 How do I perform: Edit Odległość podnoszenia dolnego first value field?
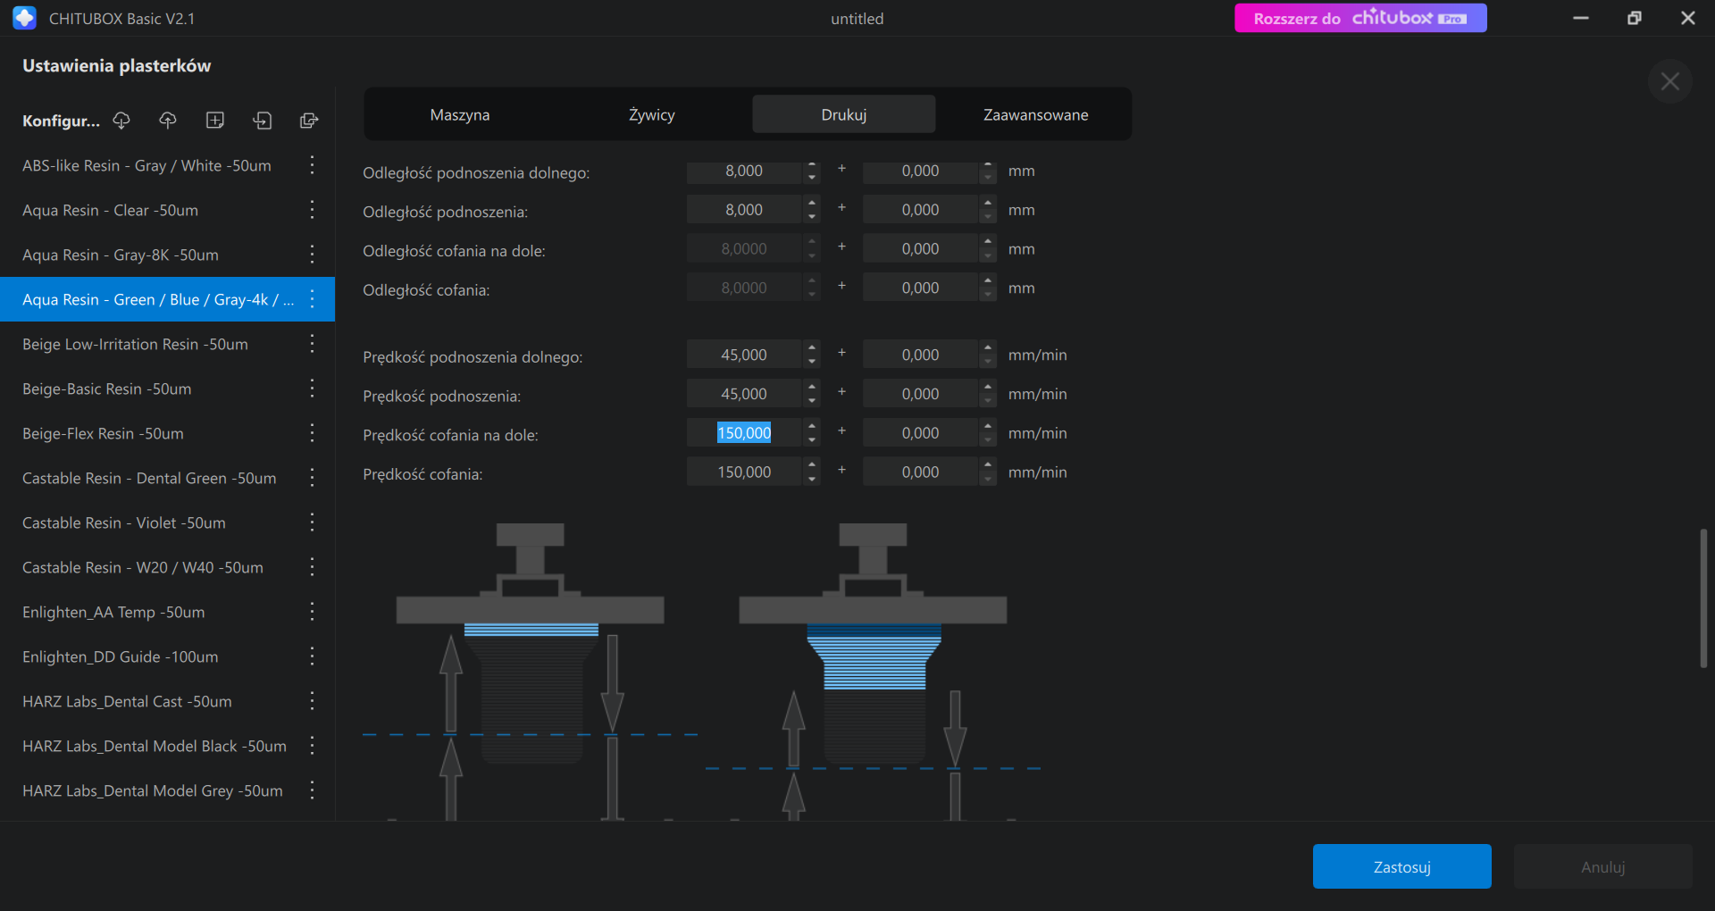point(744,171)
